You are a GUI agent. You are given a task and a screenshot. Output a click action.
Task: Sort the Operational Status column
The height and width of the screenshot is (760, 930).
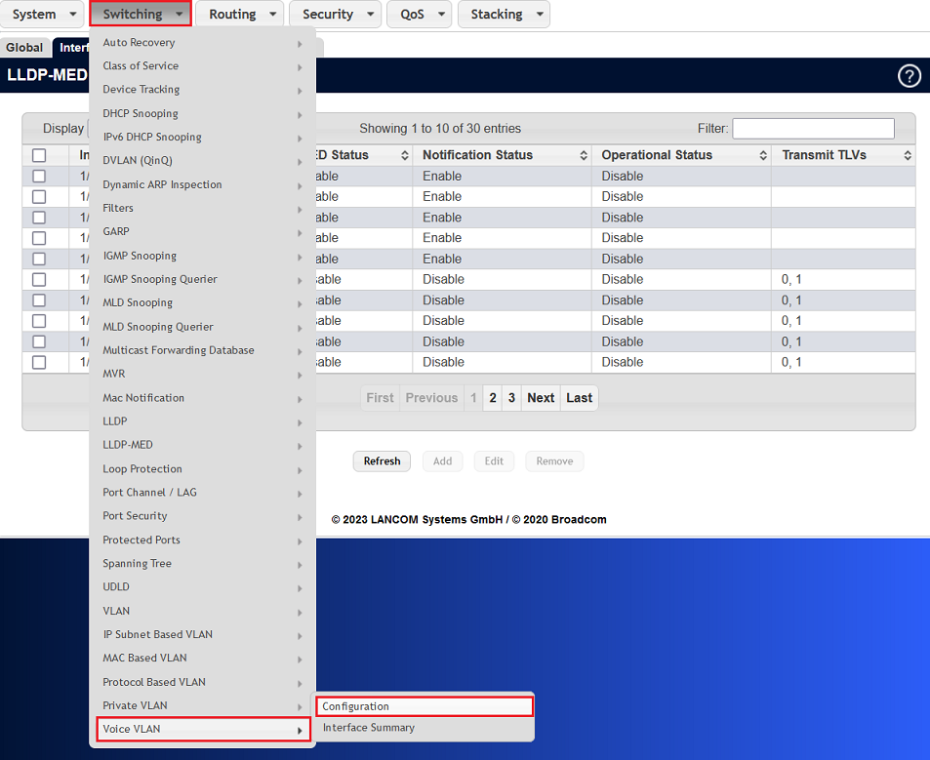tap(761, 154)
